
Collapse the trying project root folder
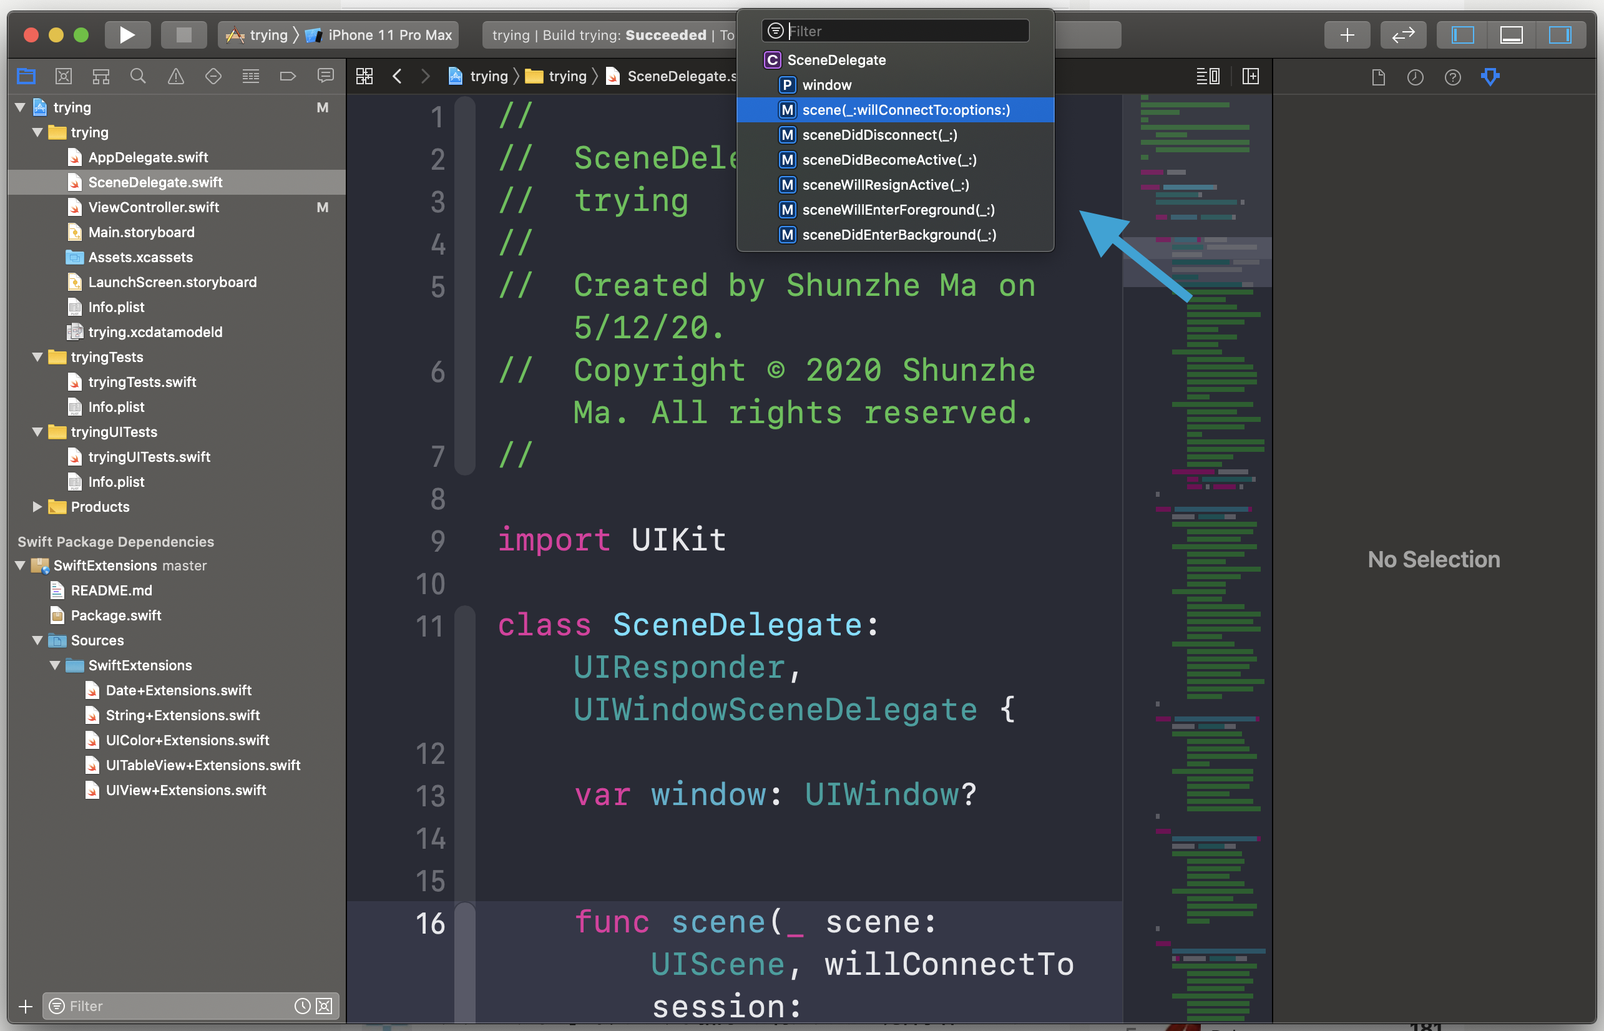[x=19, y=106]
